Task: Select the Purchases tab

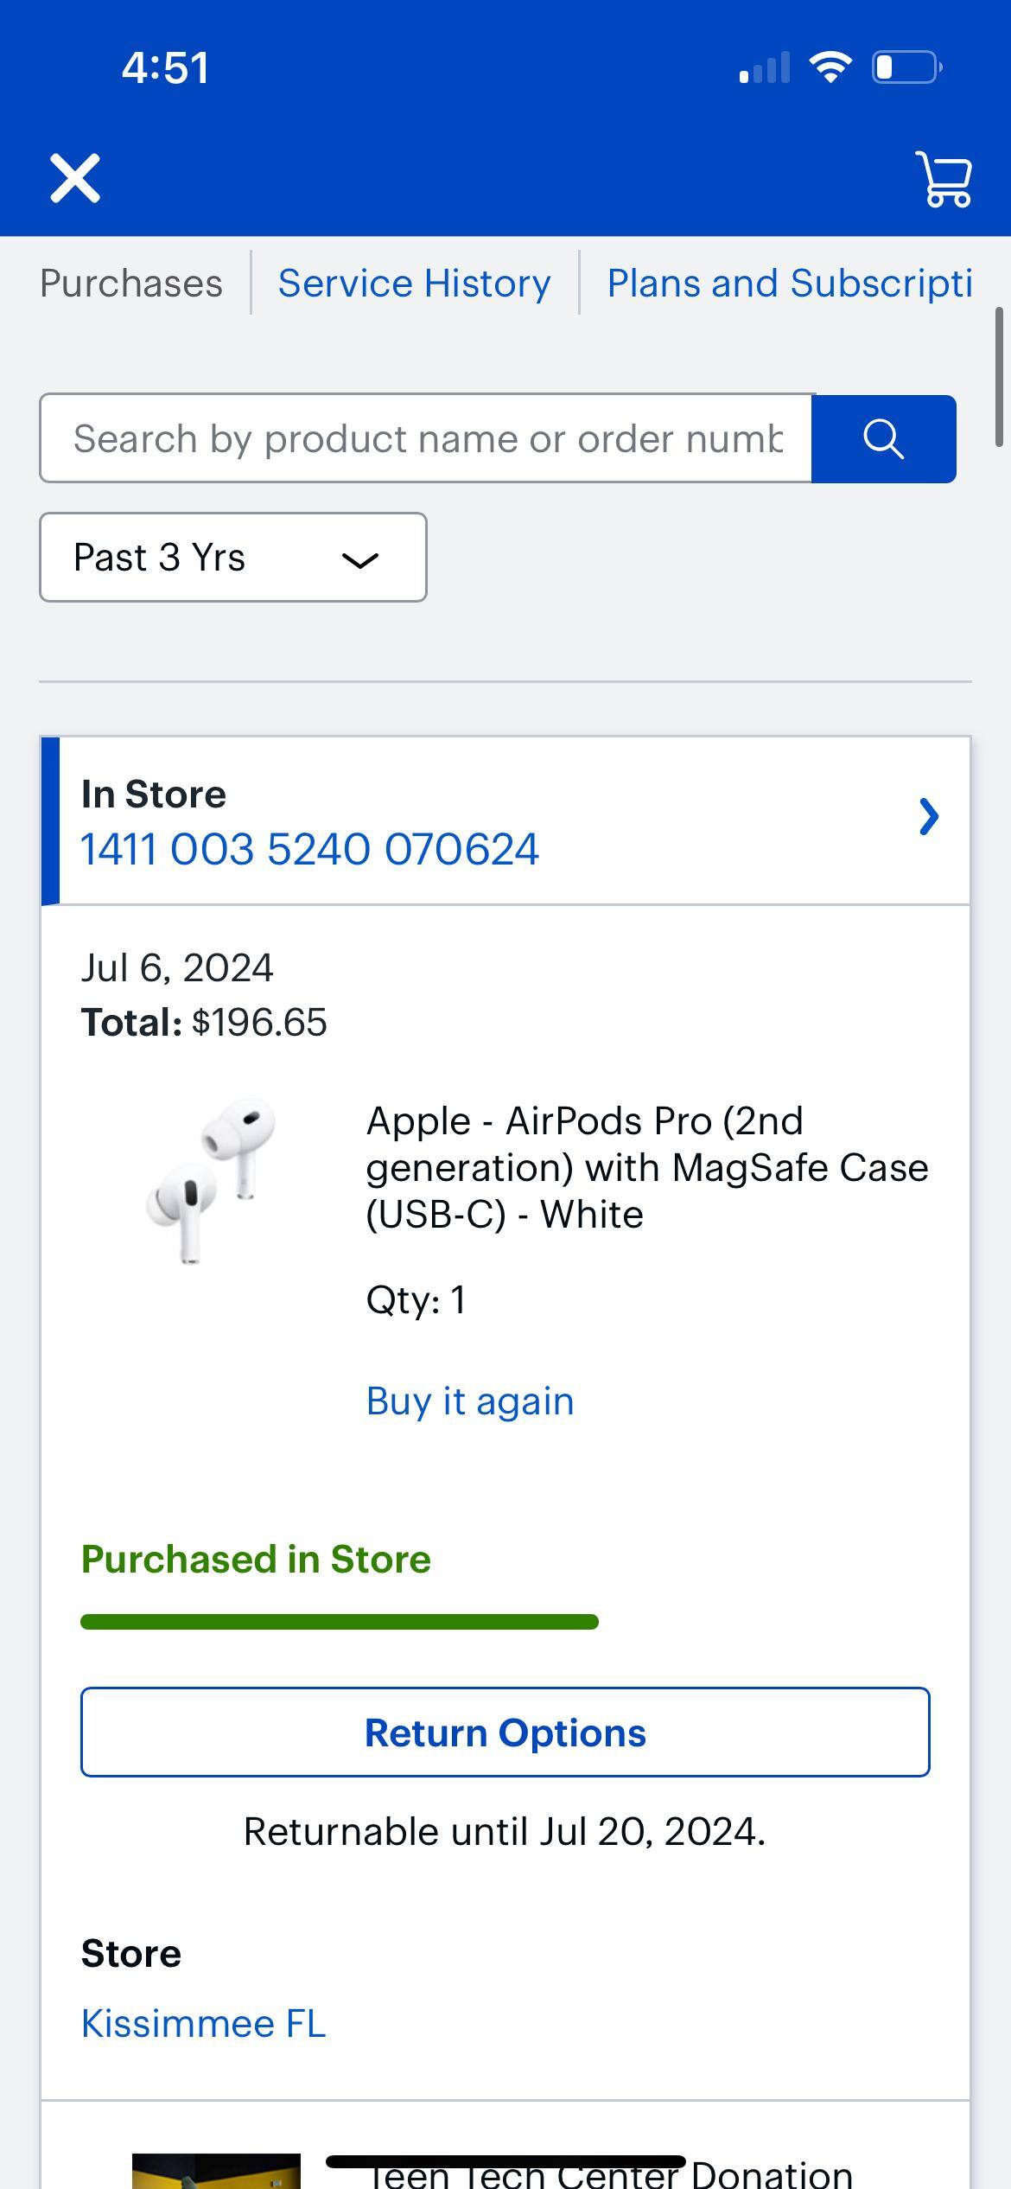Action: pos(132,282)
